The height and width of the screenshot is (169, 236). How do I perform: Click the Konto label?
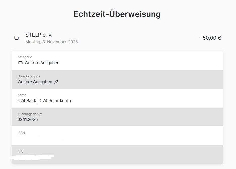22,95
